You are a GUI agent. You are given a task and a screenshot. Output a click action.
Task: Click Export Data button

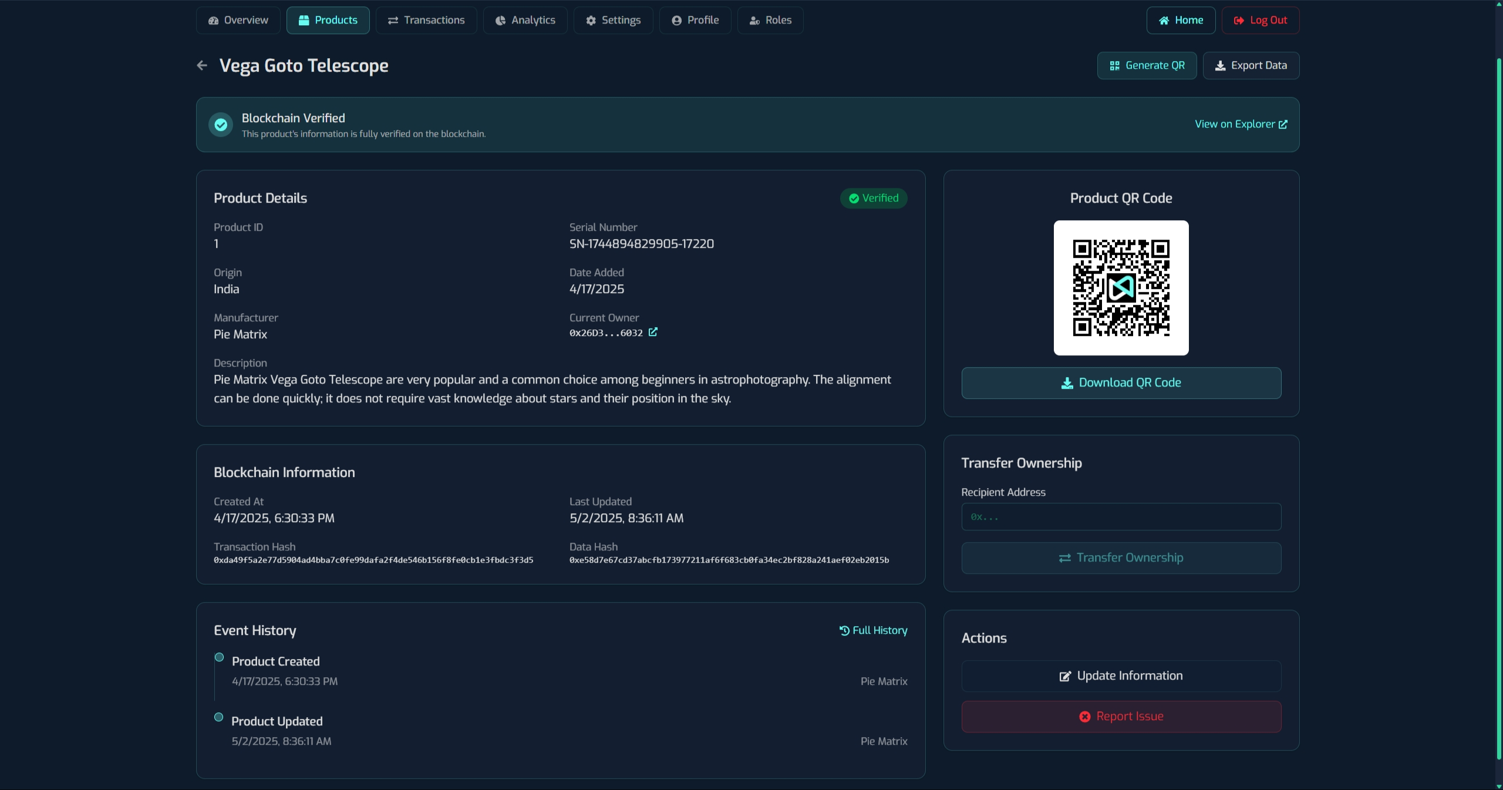pyautogui.click(x=1251, y=65)
